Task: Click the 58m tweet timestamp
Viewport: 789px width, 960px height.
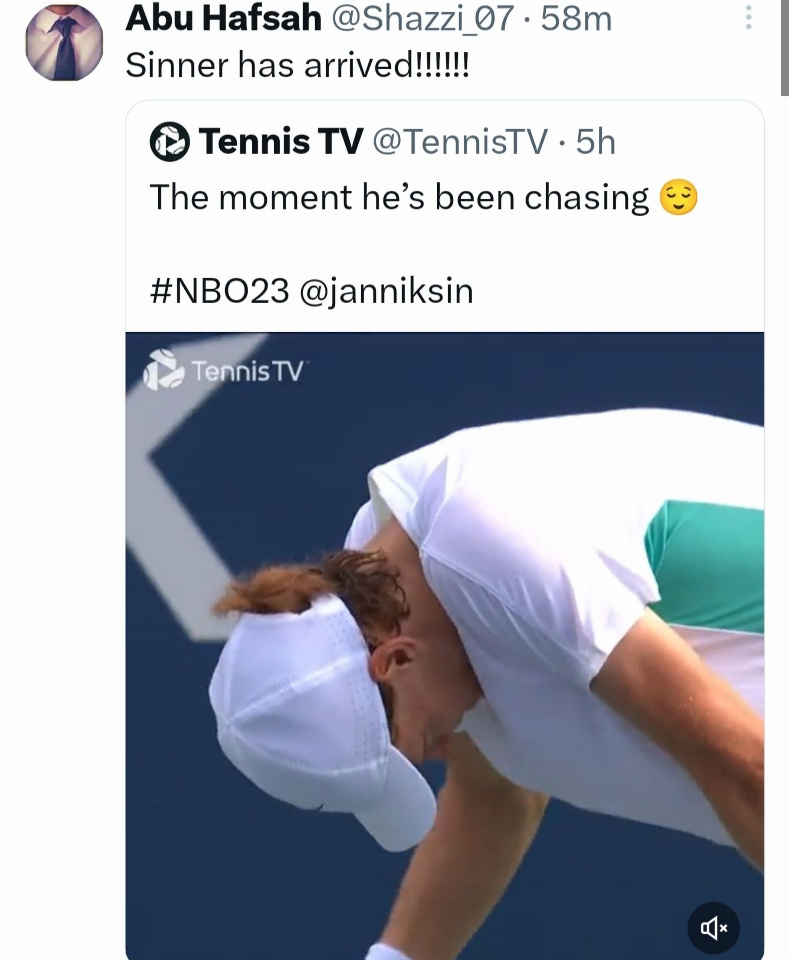Action: (x=576, y=20)
